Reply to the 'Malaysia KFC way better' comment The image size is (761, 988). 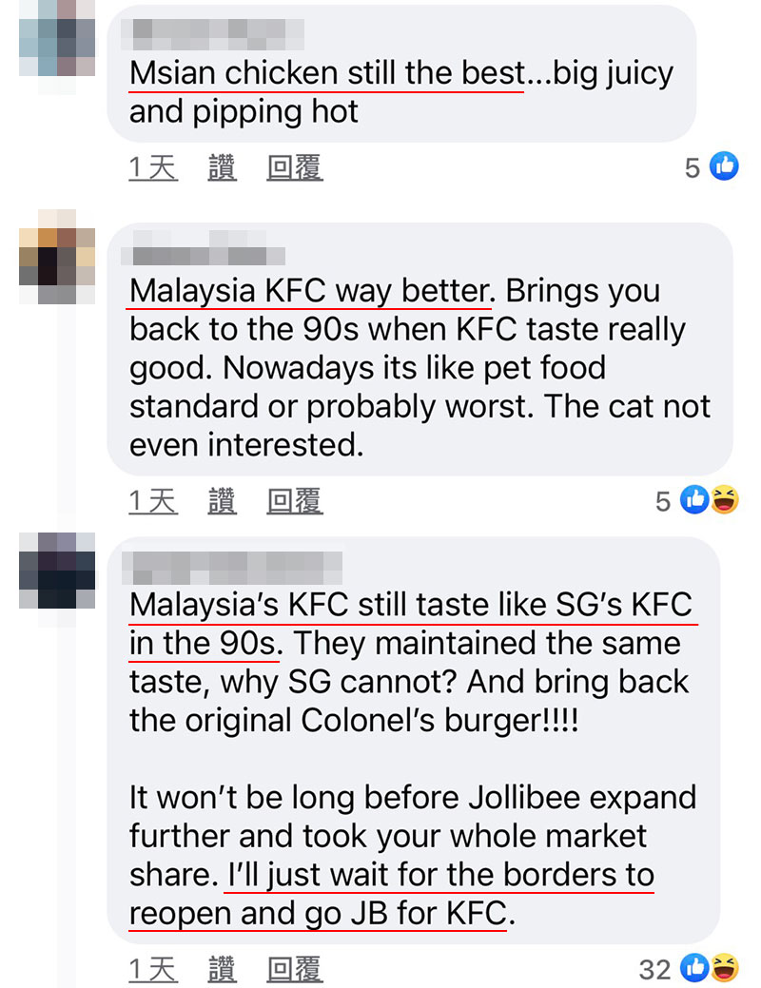pyautogui.click(x=295, y=501)
